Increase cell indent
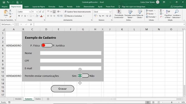This screenshot has height=104, width=186. [x=61, y=16]
